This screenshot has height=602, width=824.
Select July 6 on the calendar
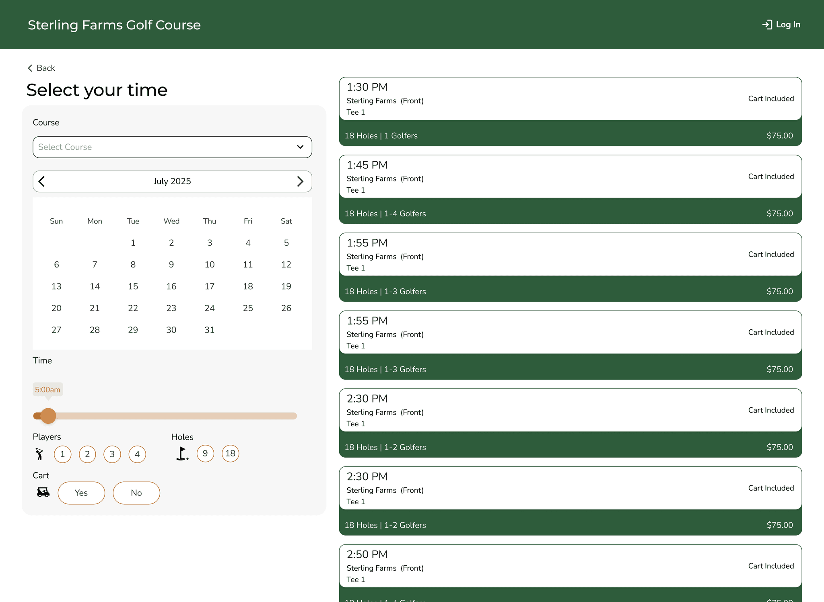click(56, 265)
